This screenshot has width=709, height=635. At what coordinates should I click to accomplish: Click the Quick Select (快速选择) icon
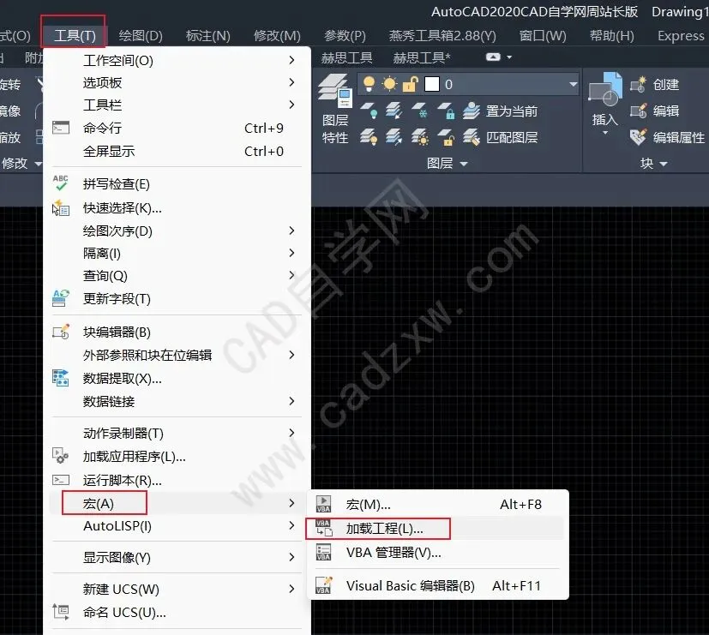[x=61, y=208]
